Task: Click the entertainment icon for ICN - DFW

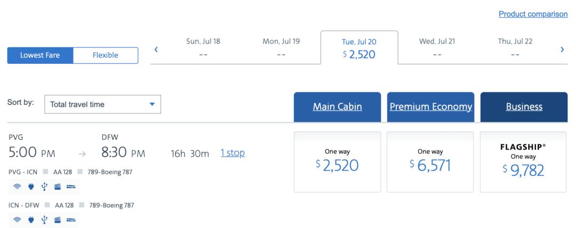Action: point(58,219)
